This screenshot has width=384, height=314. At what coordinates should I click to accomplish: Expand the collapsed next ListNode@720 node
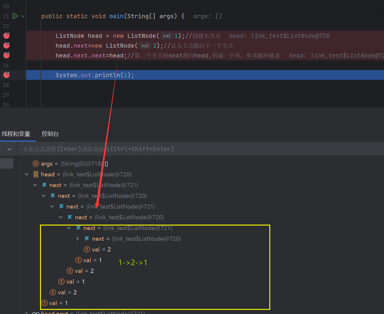(78, 239)
